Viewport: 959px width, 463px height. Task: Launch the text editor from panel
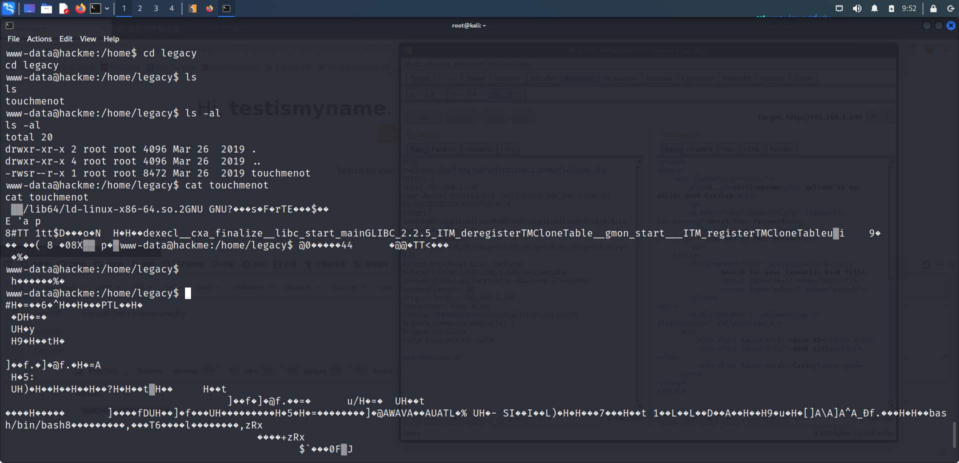tap(63, 8)
